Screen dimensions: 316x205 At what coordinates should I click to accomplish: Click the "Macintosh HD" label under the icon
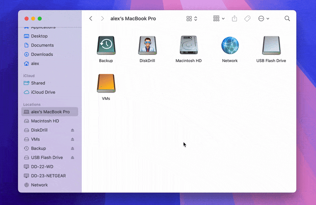pos(189,61)
